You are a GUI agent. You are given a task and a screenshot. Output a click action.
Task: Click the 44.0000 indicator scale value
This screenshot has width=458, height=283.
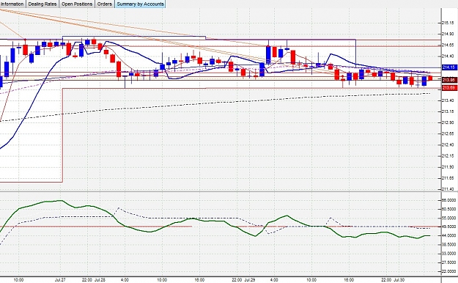coord(449,235)
